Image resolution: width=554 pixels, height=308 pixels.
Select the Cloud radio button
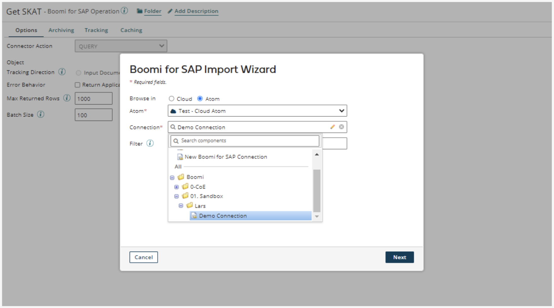pyautogui.click(x=171, y=99)
